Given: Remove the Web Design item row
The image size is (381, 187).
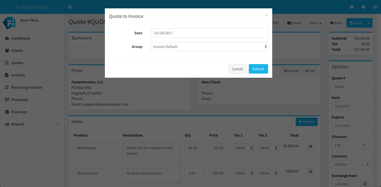Looking at the screenshot, I should [311, 146].
